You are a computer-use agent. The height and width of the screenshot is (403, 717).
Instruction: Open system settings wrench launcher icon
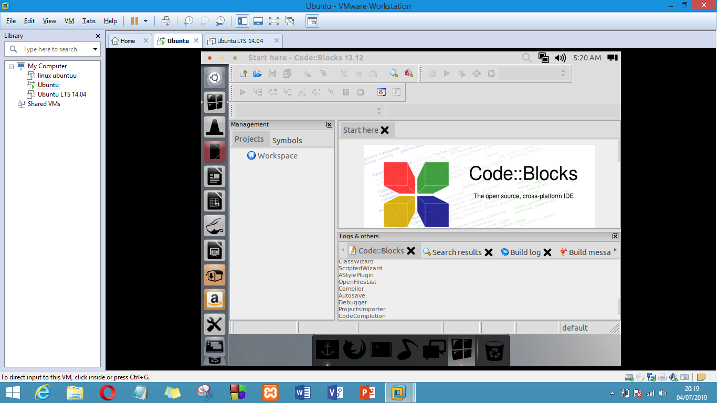pos(214,324)
